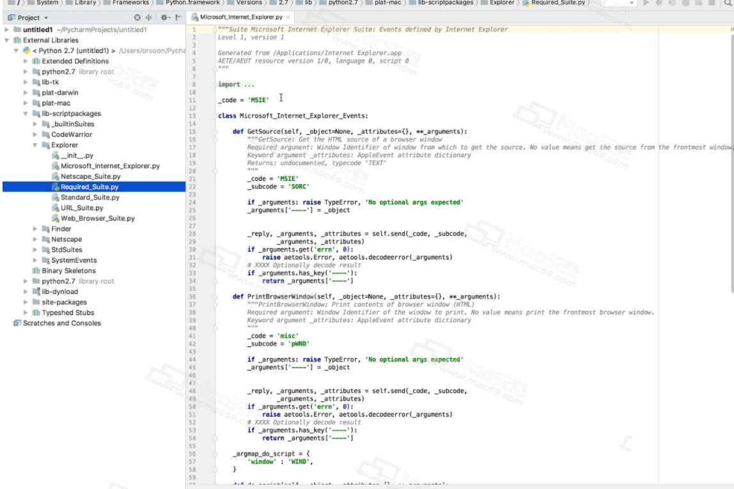Expand the untitled1 project node
Viewport: 734px width, 489px height.
(6, 29)
